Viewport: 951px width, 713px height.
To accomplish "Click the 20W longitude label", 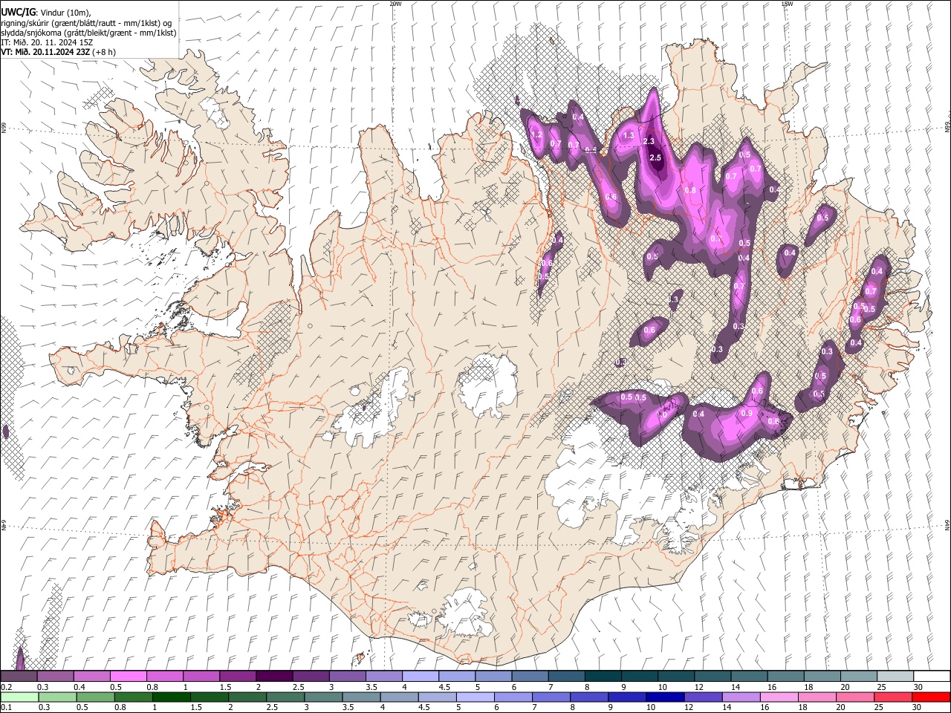I will (395, 4).
